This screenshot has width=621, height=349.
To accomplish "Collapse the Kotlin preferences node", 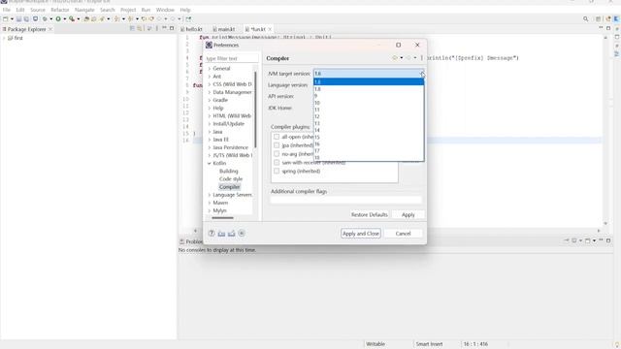I will click(210, 164).
